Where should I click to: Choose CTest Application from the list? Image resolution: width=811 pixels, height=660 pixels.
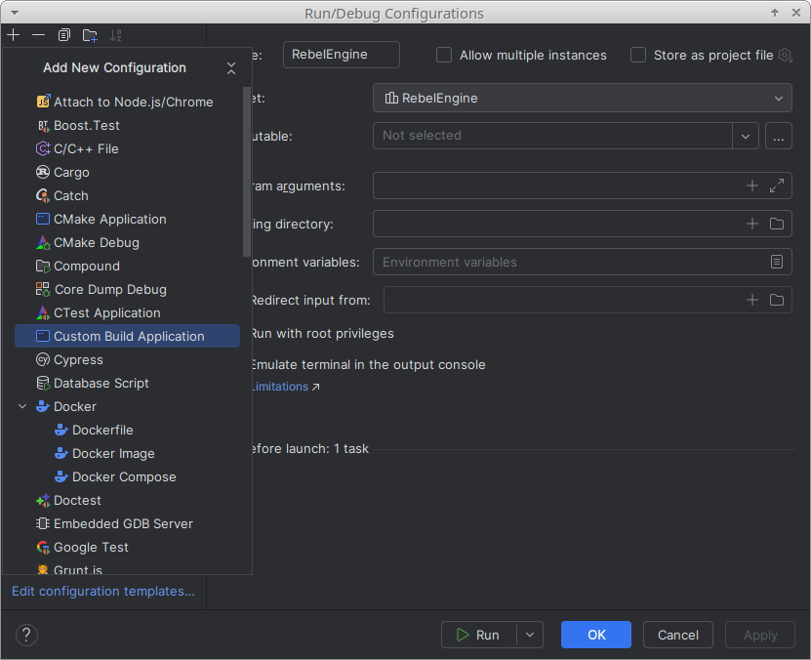(x=127, y=313)
